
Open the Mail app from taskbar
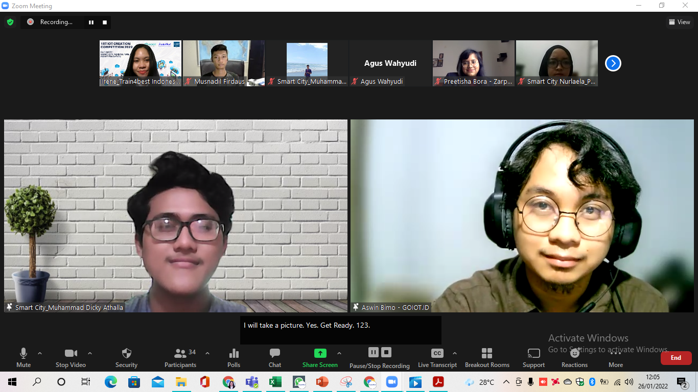pyautogui.click(x=158, y=382)
